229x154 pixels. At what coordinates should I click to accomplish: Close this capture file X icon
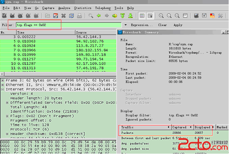63,16
